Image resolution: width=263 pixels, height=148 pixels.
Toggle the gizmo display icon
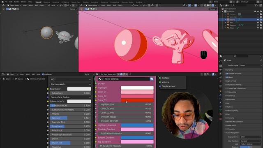click(189, 5)
